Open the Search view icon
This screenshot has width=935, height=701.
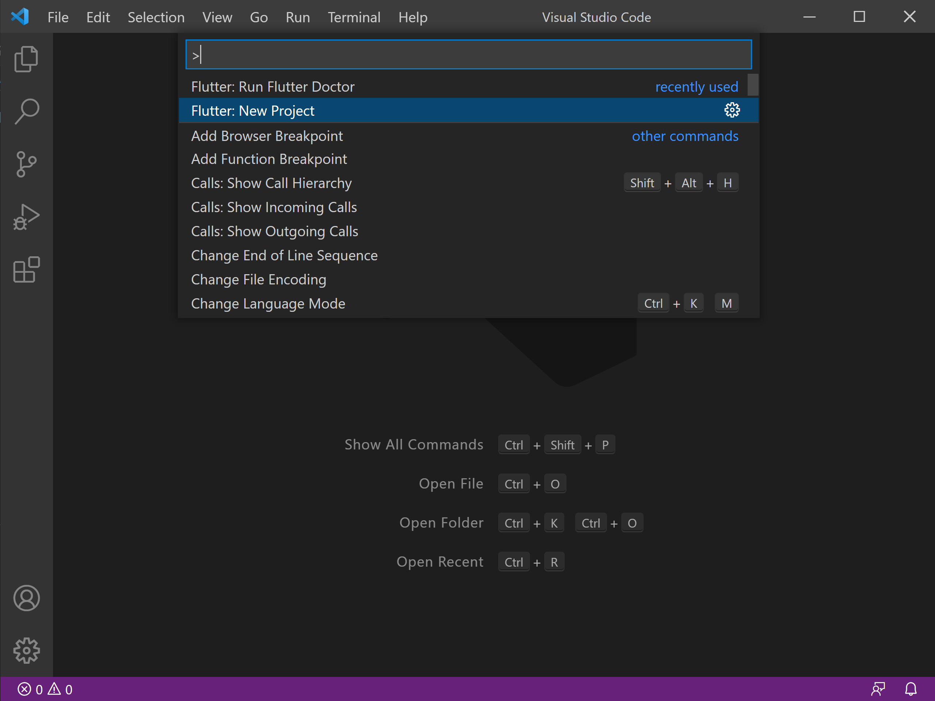(x=26, y=112)
